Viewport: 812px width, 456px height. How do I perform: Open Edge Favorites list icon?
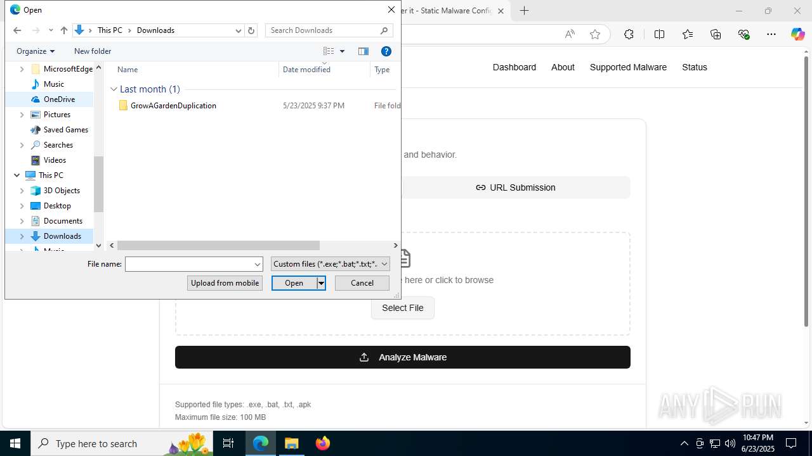688,34
